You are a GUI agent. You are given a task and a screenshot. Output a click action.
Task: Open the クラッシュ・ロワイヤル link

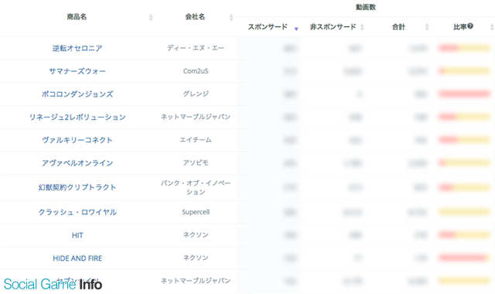tap(77, 212)
